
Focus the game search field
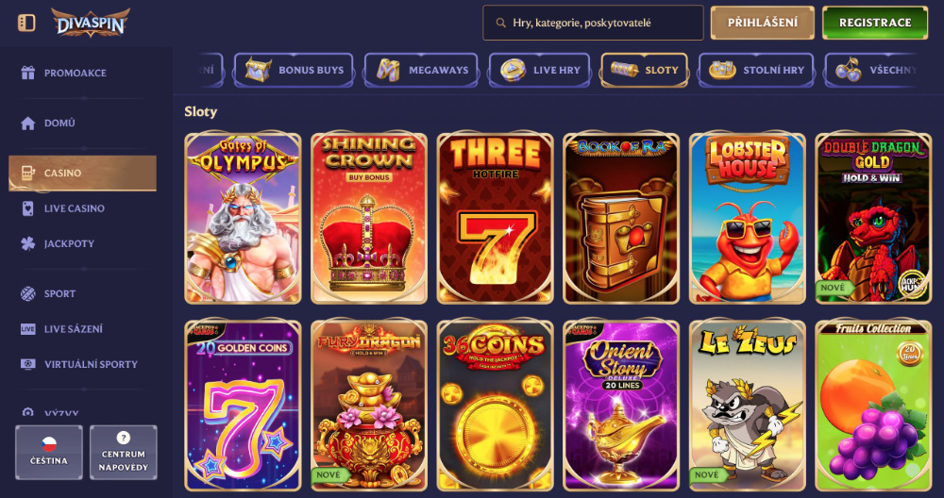593,23
